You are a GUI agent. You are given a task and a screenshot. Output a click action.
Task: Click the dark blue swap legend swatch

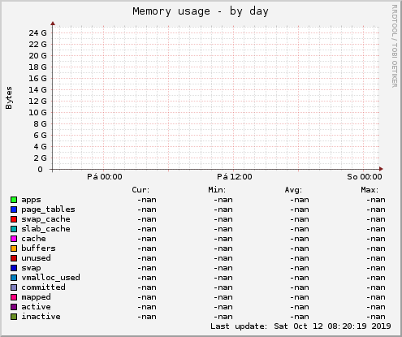click(x=14, y=268)
